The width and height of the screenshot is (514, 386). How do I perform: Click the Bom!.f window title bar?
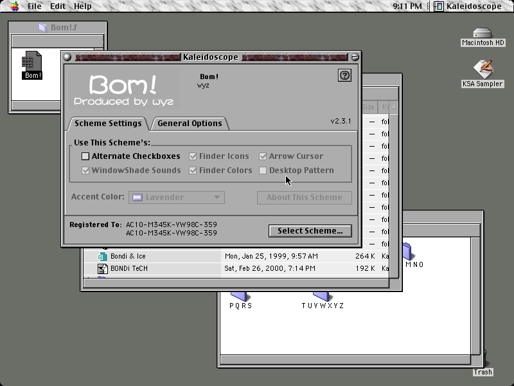pyautogui.click(x=58, y=27)
